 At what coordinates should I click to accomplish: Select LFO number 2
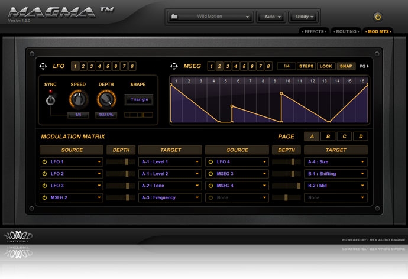pos(83,66)
